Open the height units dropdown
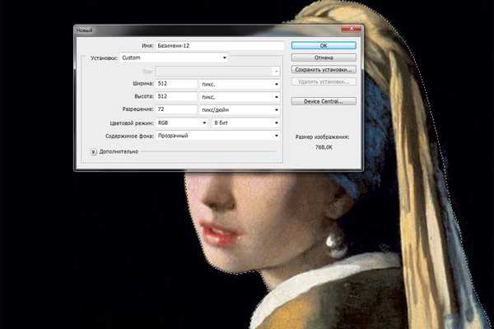Screen dimensions: 494x329 [x=240, y=97]
